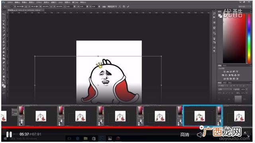Viewport: 255px width, 143px height.
Task: Open the 窗口 (Window) menu
Action: coord(75,2)
